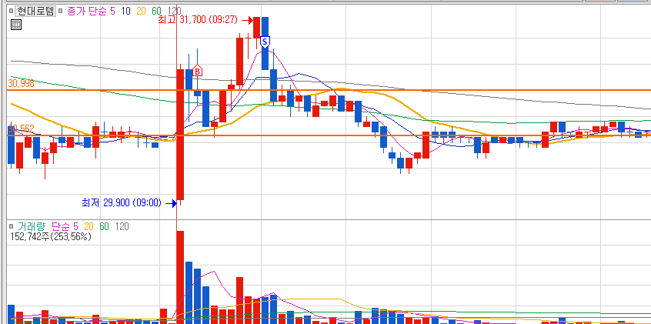Image resolution: width=651 pixels, height=324 pixels.
Task: Toggle the small square before 현대로템
Action: pyautogui.click(x=12, y=12)
